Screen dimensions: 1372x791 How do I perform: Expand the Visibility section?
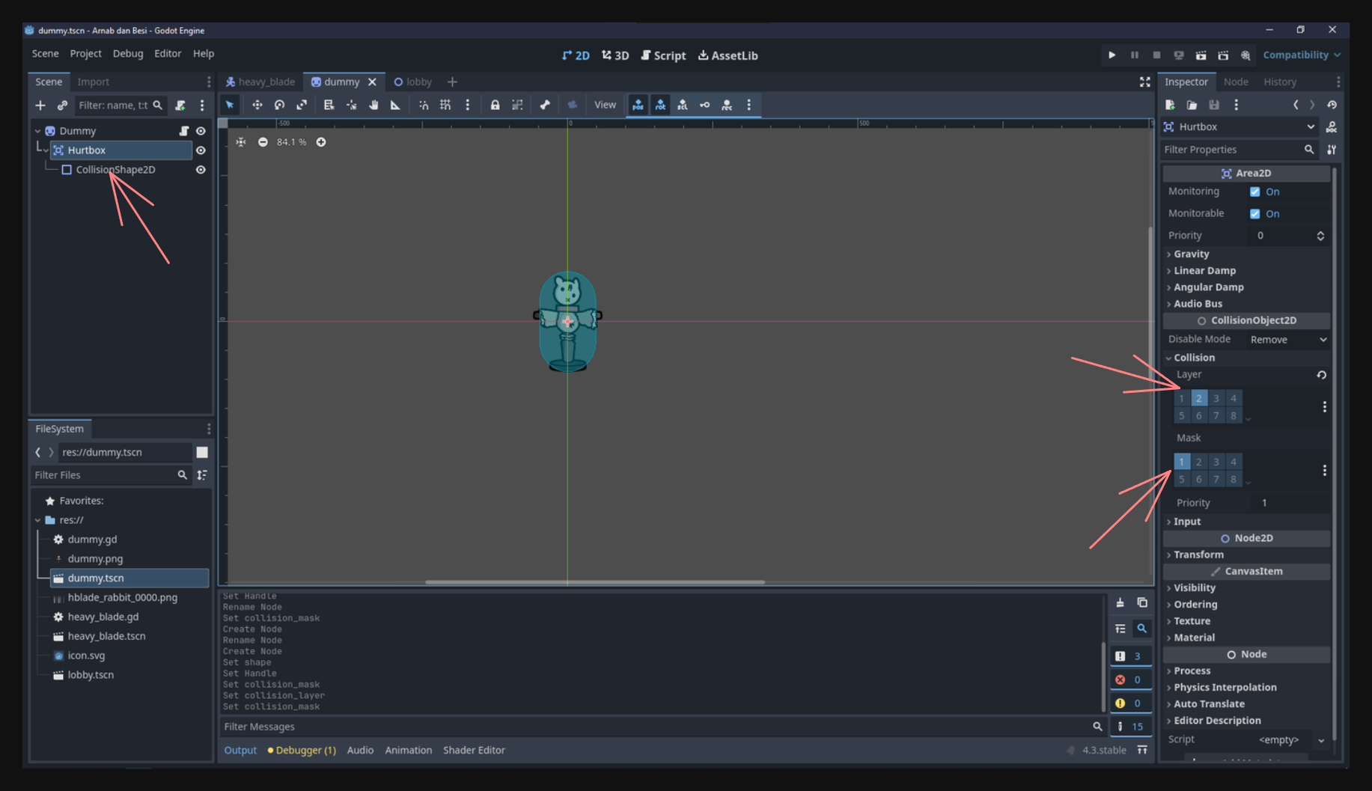pos(1246,588)
